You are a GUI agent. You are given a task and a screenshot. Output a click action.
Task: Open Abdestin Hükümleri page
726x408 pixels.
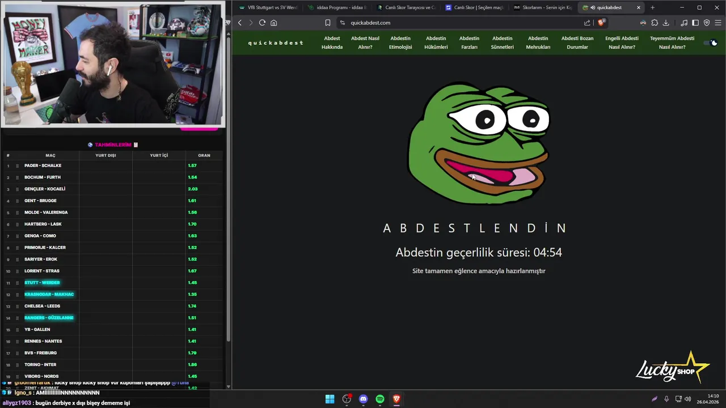436,42
